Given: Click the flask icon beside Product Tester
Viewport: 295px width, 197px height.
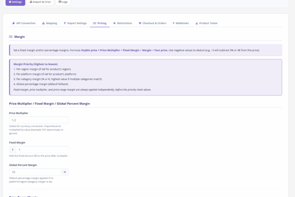Looking at the screenshot, I should coord(197,23).
